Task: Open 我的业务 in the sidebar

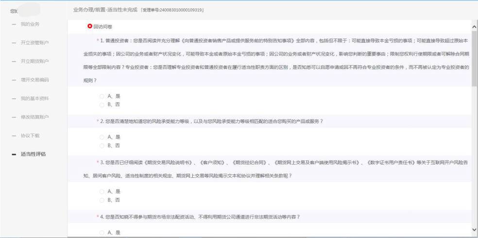Action: 30,24
